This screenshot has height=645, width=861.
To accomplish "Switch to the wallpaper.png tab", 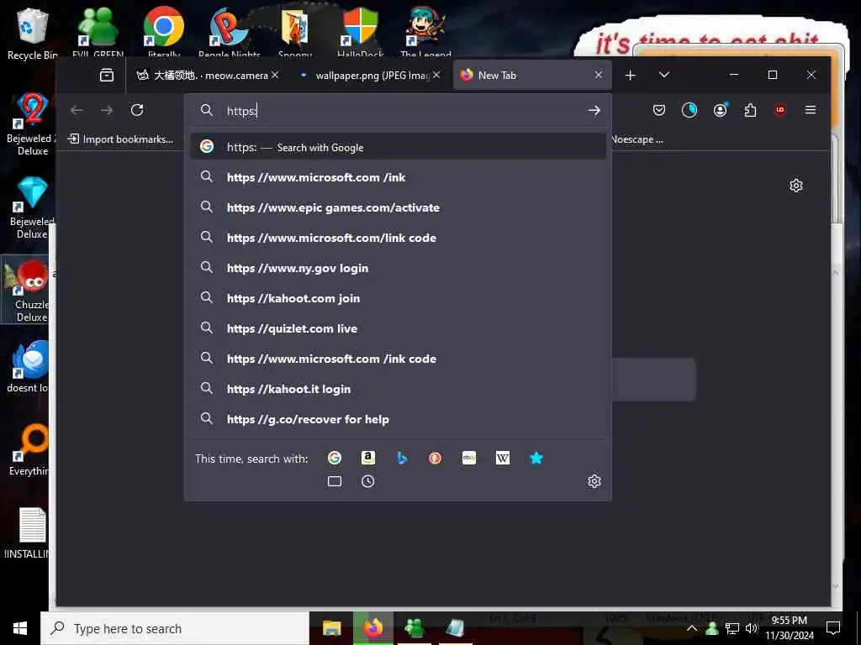I will point(369,75).
